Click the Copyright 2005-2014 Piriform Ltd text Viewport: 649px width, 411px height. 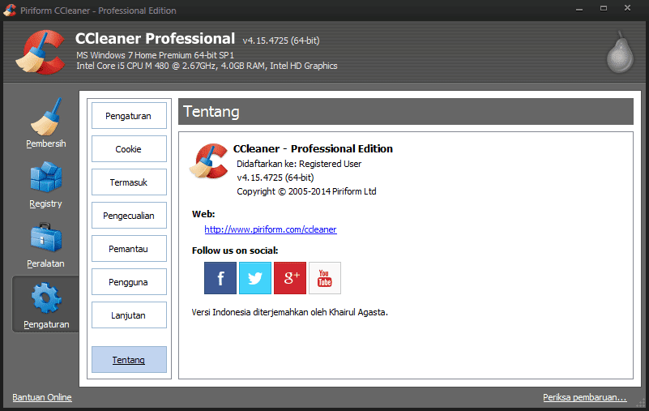tap(306, 191)
